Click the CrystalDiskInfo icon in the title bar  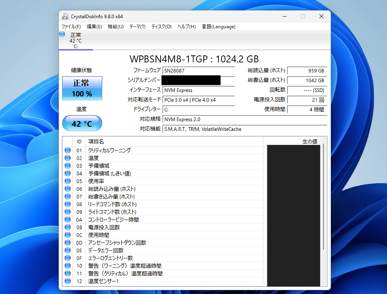[x=65, y=16]
